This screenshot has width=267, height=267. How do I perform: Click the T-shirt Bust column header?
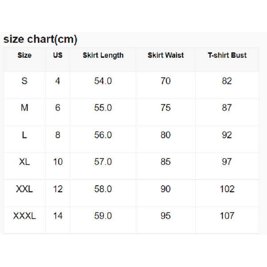(227, 56)
